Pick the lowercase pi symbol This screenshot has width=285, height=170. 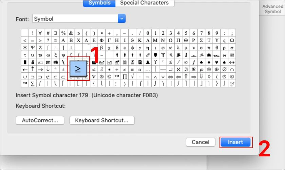[209, 48]
